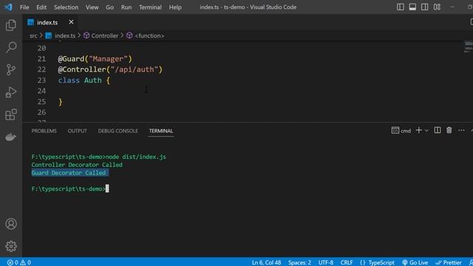Open the Docker view in activity bar

pos(10,137)
